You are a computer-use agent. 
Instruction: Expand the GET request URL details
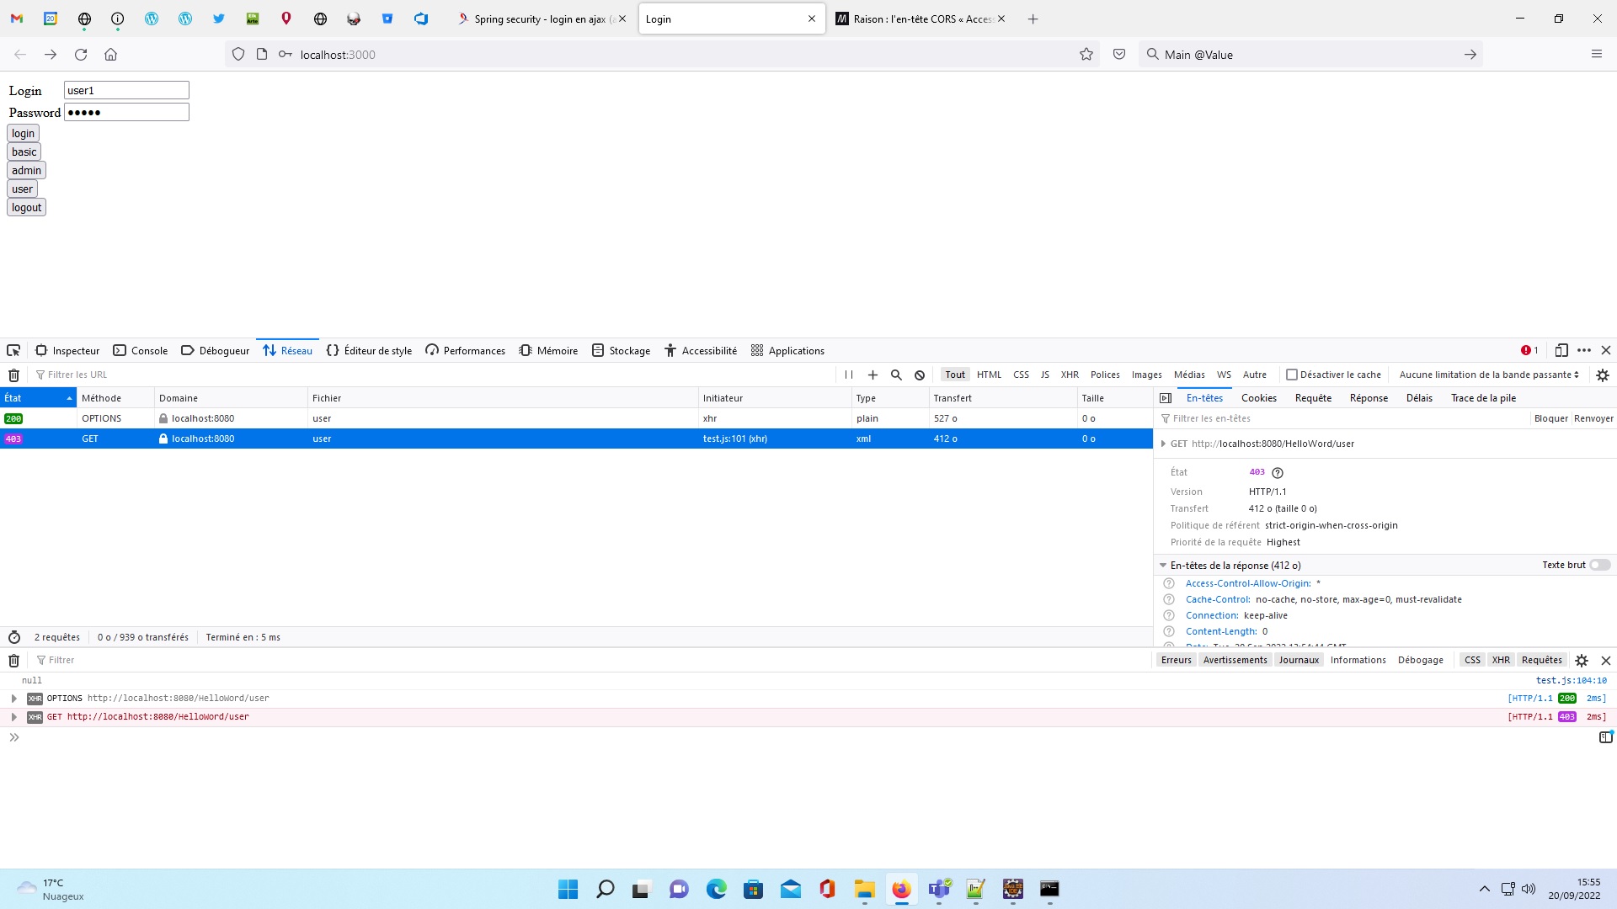pyautogui.click(x=1163, y=444)
